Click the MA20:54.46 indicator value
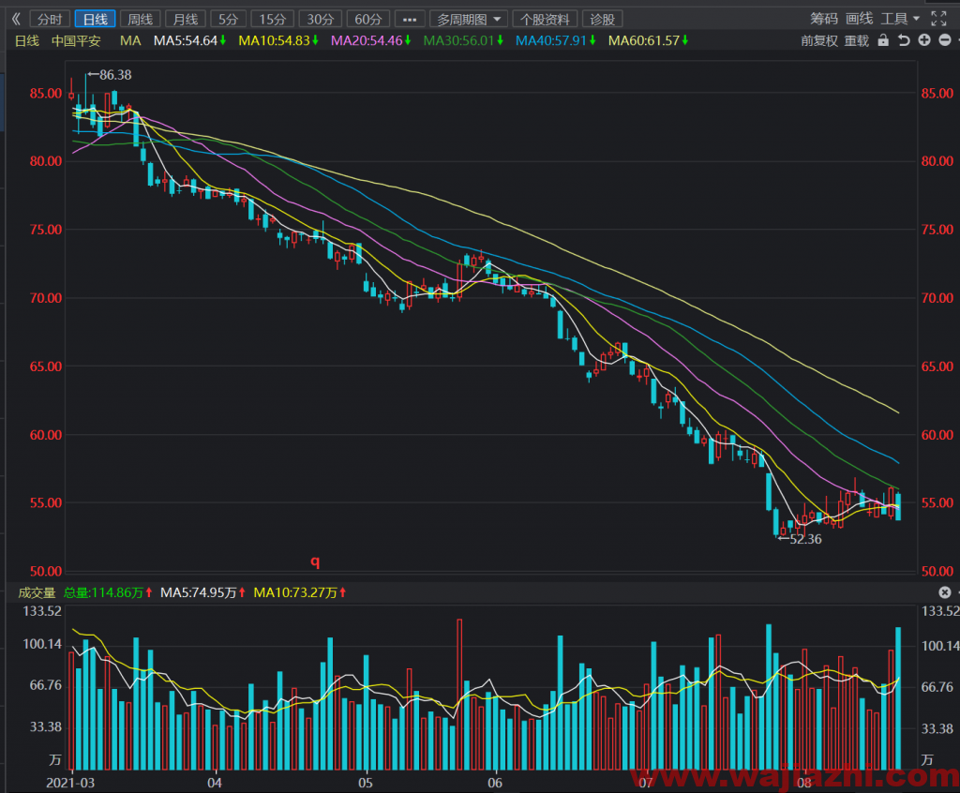This screenshot has width=960, height=793. click(367, 40)
